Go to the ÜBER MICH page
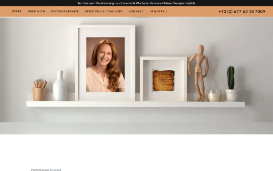The image size is (273, 171). [36, 11]
